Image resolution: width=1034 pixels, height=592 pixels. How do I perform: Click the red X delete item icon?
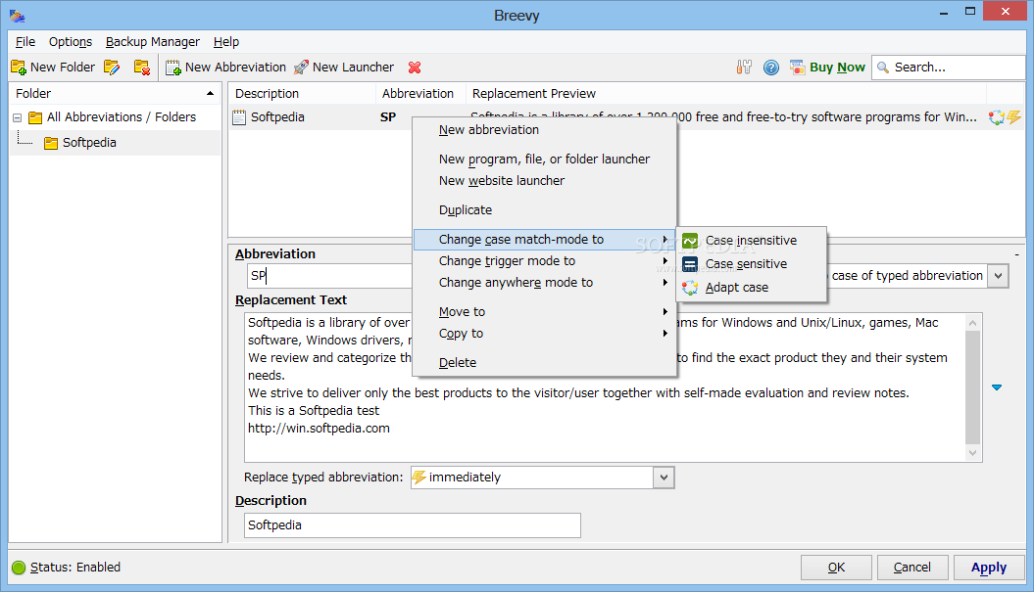click(x=415, y=68)
